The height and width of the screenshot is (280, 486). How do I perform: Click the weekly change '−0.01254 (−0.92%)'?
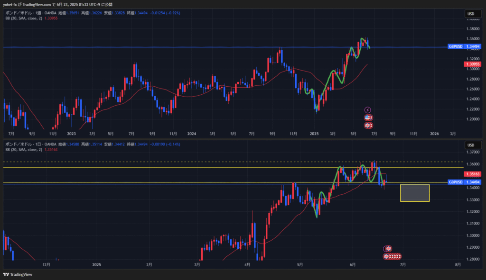pyautogui.click(x=165, y=13)
